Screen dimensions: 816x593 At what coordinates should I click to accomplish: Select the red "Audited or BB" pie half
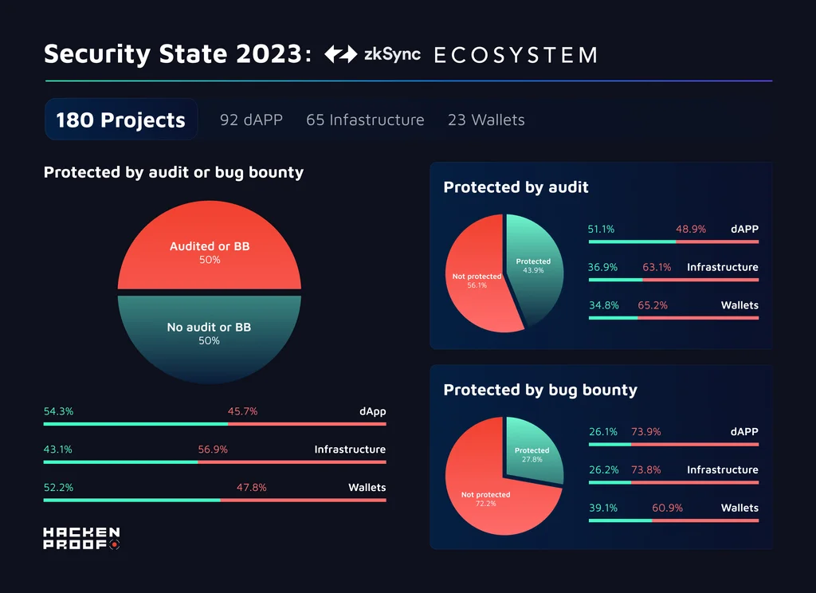click(x=210, y=245)
